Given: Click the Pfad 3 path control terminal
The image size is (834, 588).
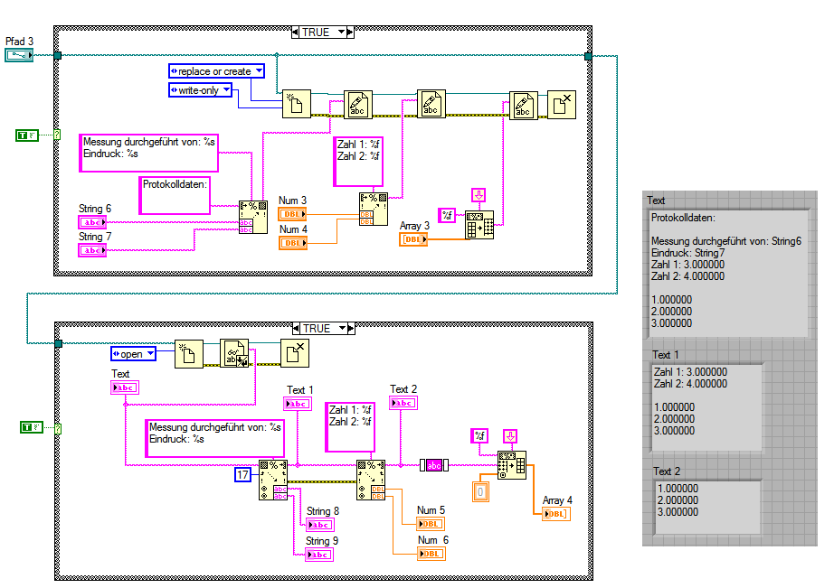Looking at the screenshot, I should (19, 55).
